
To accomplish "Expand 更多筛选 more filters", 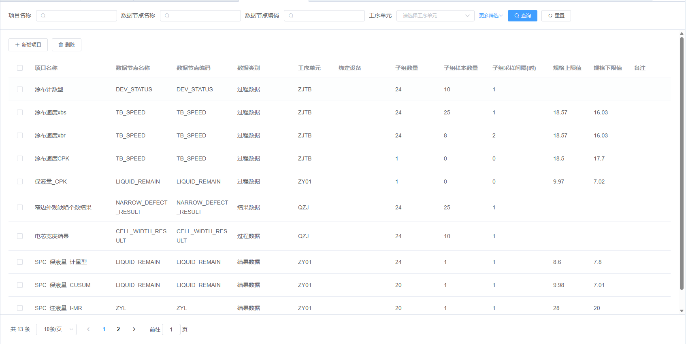I will 491,16.
